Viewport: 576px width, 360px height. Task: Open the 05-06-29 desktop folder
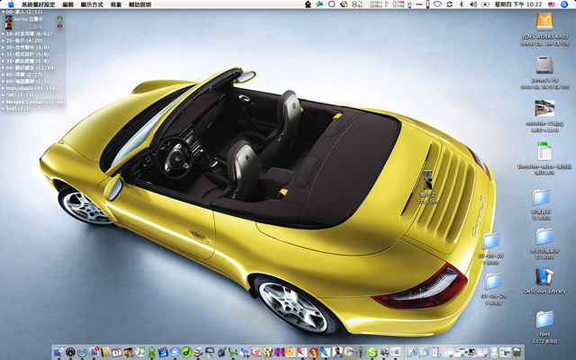[x=493, y=282]
